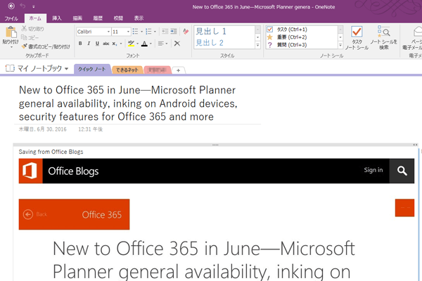Image resolution: width=422 pixels, height=281 pixels.
Task: Select the できるネット section tab
Action: click(x=127, y=70)
